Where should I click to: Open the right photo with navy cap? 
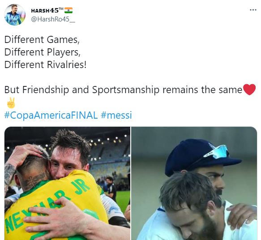pyautogui.click(x=194, y=183)
